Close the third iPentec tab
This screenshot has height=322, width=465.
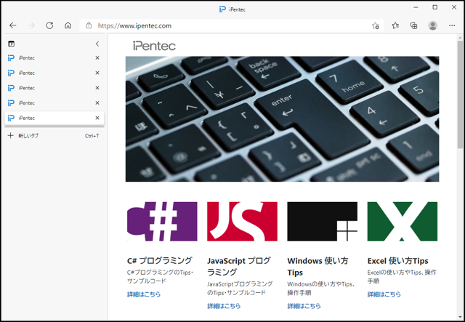click(97, 88)
